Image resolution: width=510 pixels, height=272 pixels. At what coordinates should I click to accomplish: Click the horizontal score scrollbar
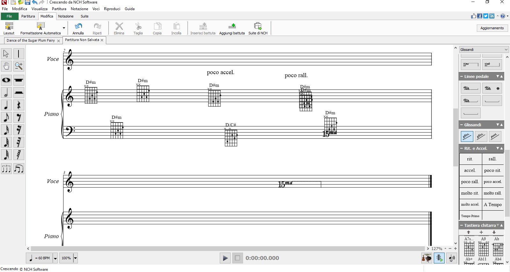point(228,248)
